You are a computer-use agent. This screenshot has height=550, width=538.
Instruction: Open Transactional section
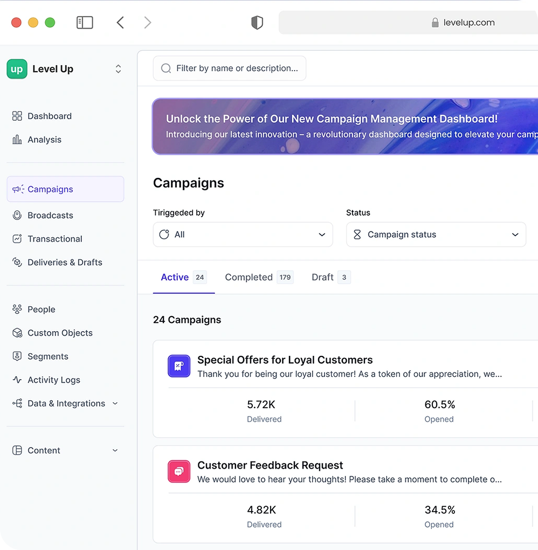click(54, 239)
